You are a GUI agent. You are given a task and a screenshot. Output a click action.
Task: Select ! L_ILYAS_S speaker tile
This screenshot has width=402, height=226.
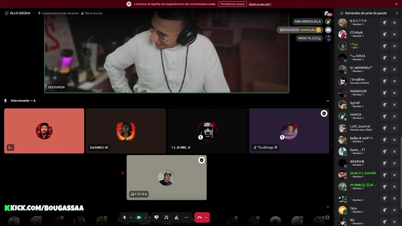[x=207, y=131]
